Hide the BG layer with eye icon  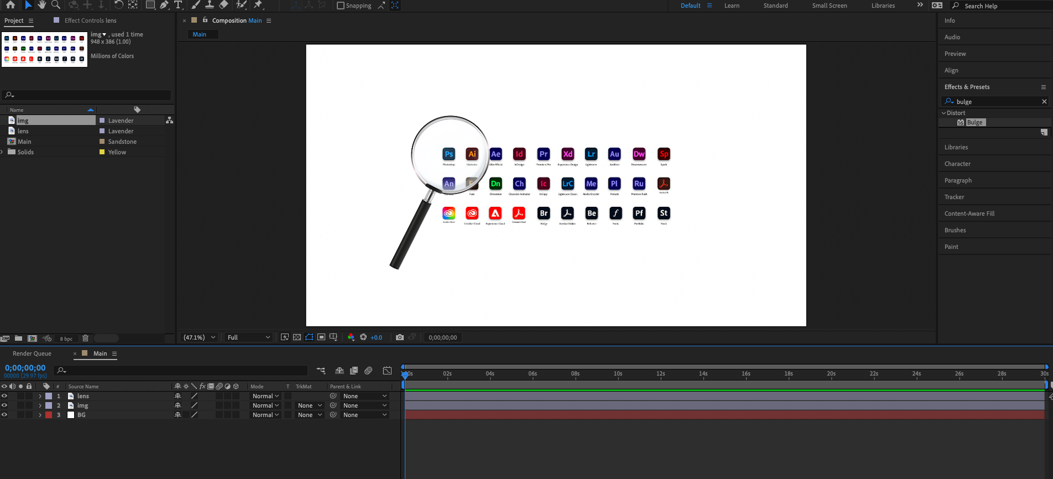click(x=4, y=415)
